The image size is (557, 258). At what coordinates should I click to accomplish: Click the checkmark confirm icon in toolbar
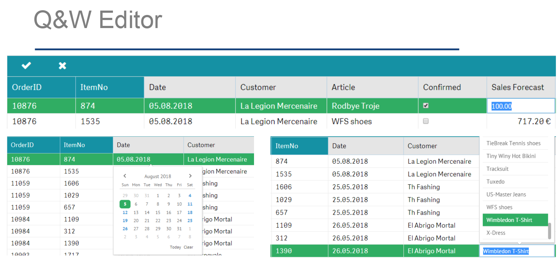[26, 66]
